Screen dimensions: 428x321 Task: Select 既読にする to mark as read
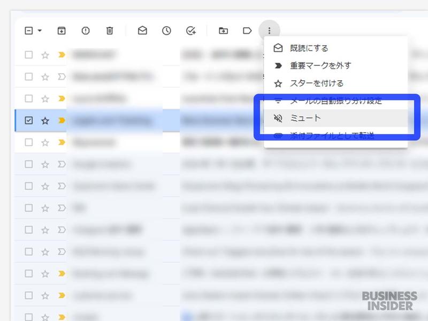(x=310, y=48)
